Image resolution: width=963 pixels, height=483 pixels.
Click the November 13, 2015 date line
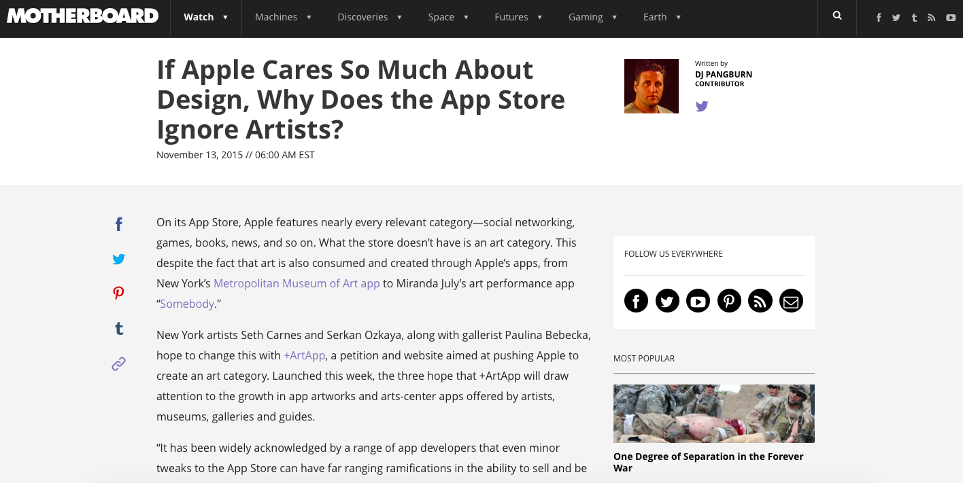(235, 155)
